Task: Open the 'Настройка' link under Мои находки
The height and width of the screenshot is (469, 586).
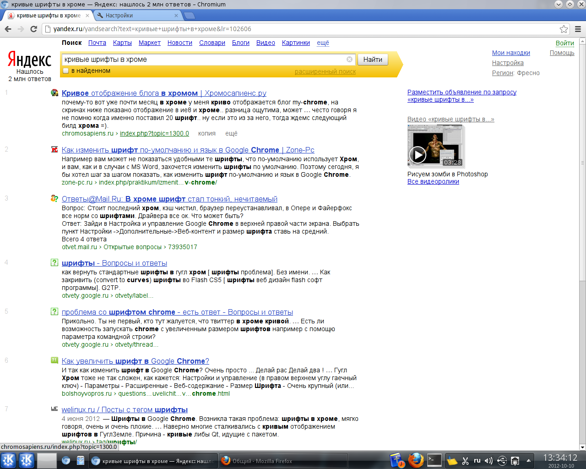Action: point(508,63)
